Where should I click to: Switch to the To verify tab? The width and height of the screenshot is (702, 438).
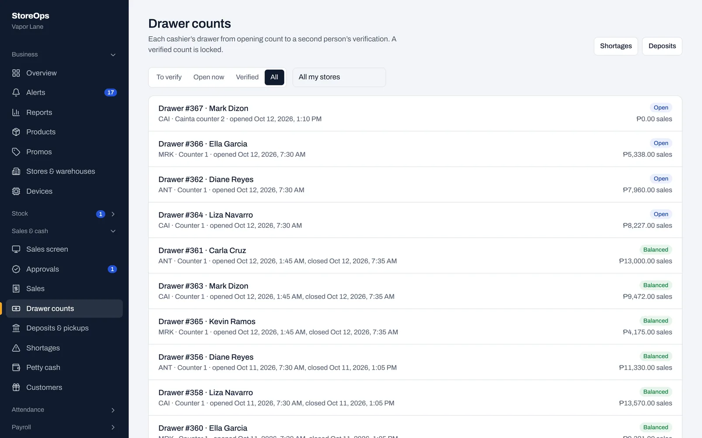click(x=169, y=78)
